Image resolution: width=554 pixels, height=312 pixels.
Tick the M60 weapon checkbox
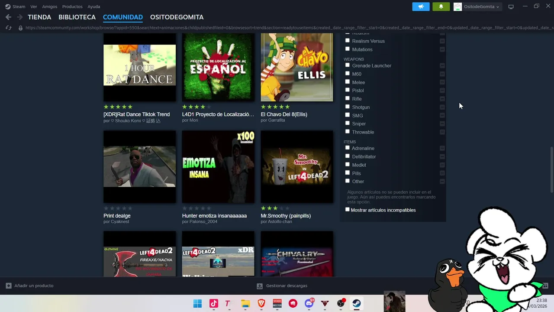point(347,74)
